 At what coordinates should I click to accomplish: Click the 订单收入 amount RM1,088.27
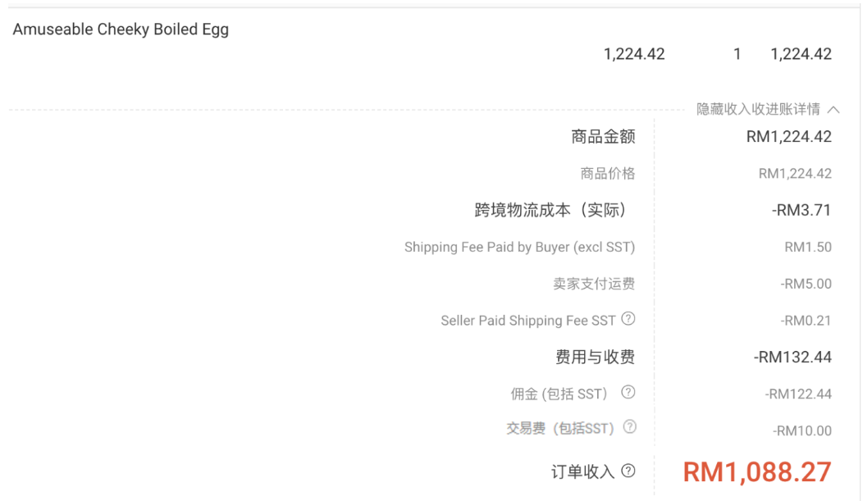[x=757, y=471]
